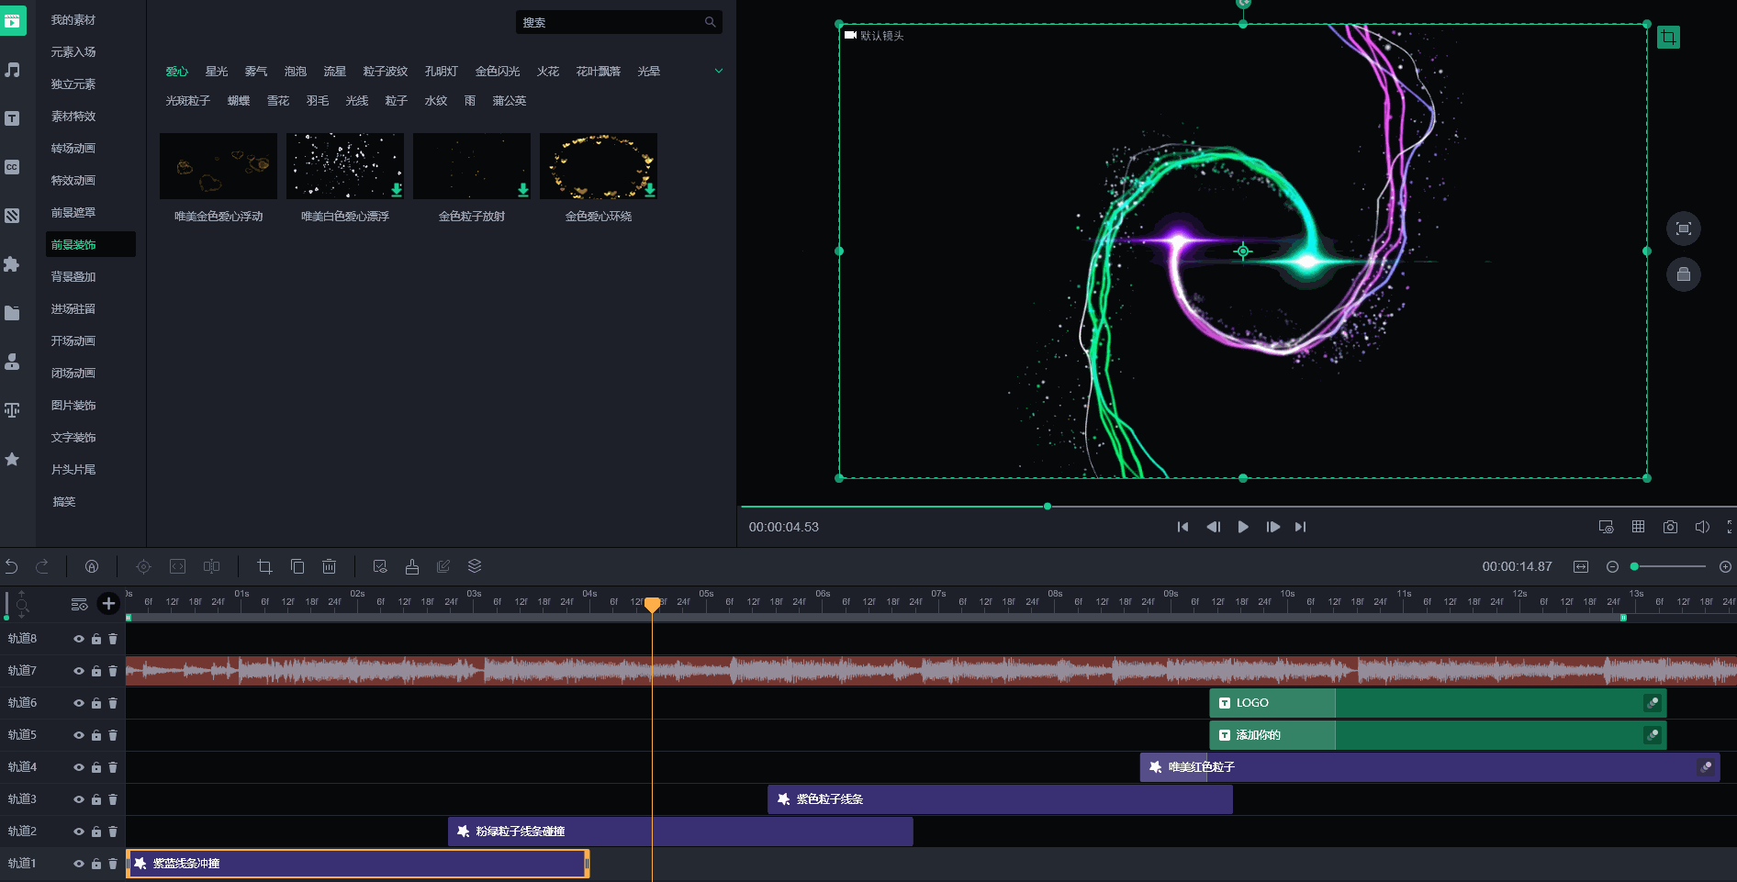
Task: Open the text tool sidebar icon
Action: pos(12,118)
